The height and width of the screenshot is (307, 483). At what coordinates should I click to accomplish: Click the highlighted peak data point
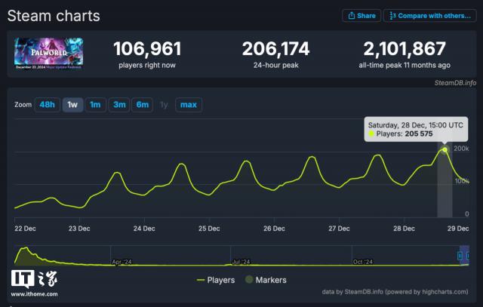(445, 149)
